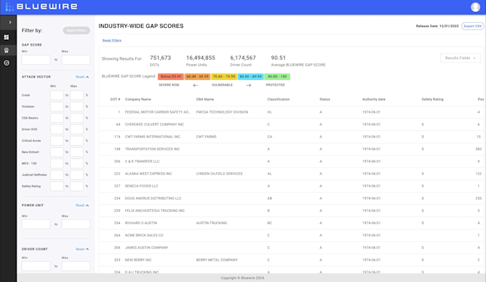
Task: Click the Bluewire logo
Action: point(41,6)
